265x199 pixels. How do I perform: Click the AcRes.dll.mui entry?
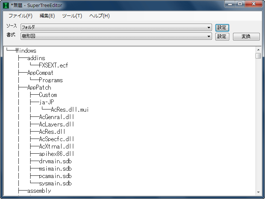tap(70, 110)
